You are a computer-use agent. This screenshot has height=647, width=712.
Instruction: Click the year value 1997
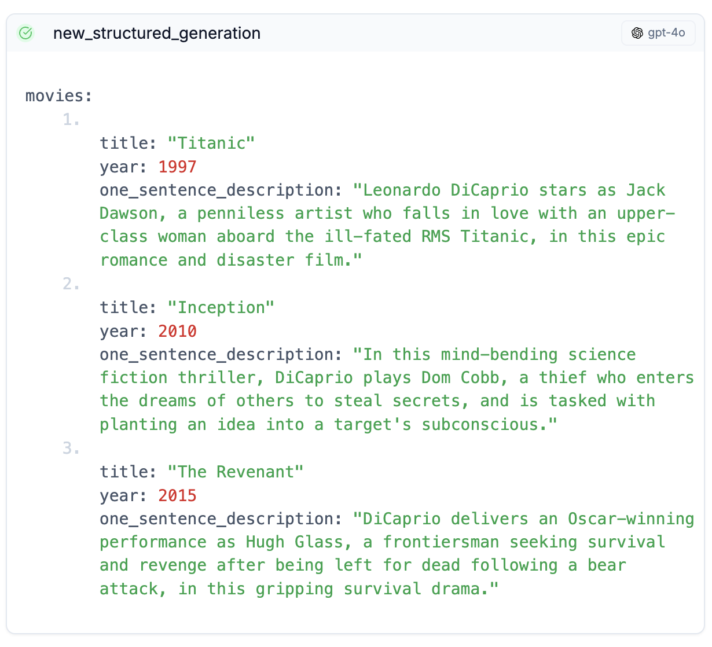point(178,167)
